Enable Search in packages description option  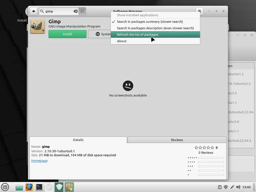coord(155,28)
